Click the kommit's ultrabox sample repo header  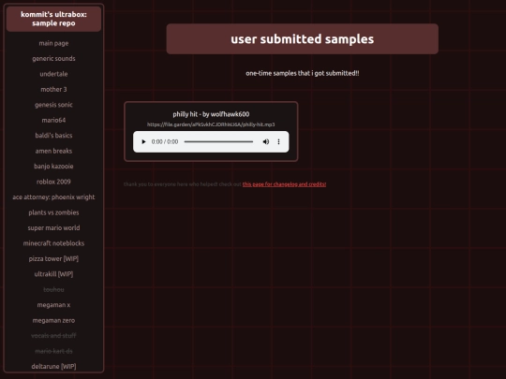pyautogui.click(x=53, y=19)
